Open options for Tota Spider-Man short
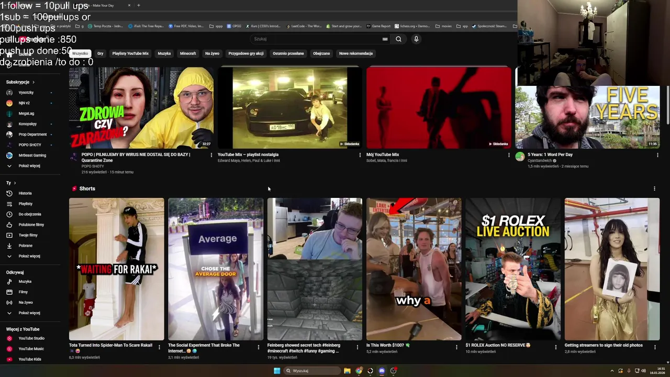The height and width of the screenshot is (377, 670). point(159,347)
